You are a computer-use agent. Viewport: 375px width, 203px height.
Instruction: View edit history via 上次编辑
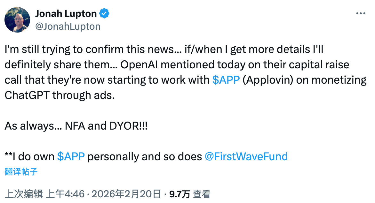24,194
